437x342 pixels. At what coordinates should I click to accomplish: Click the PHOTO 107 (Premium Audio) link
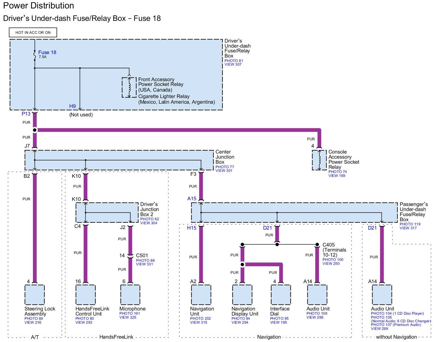(x=396, y=325)
